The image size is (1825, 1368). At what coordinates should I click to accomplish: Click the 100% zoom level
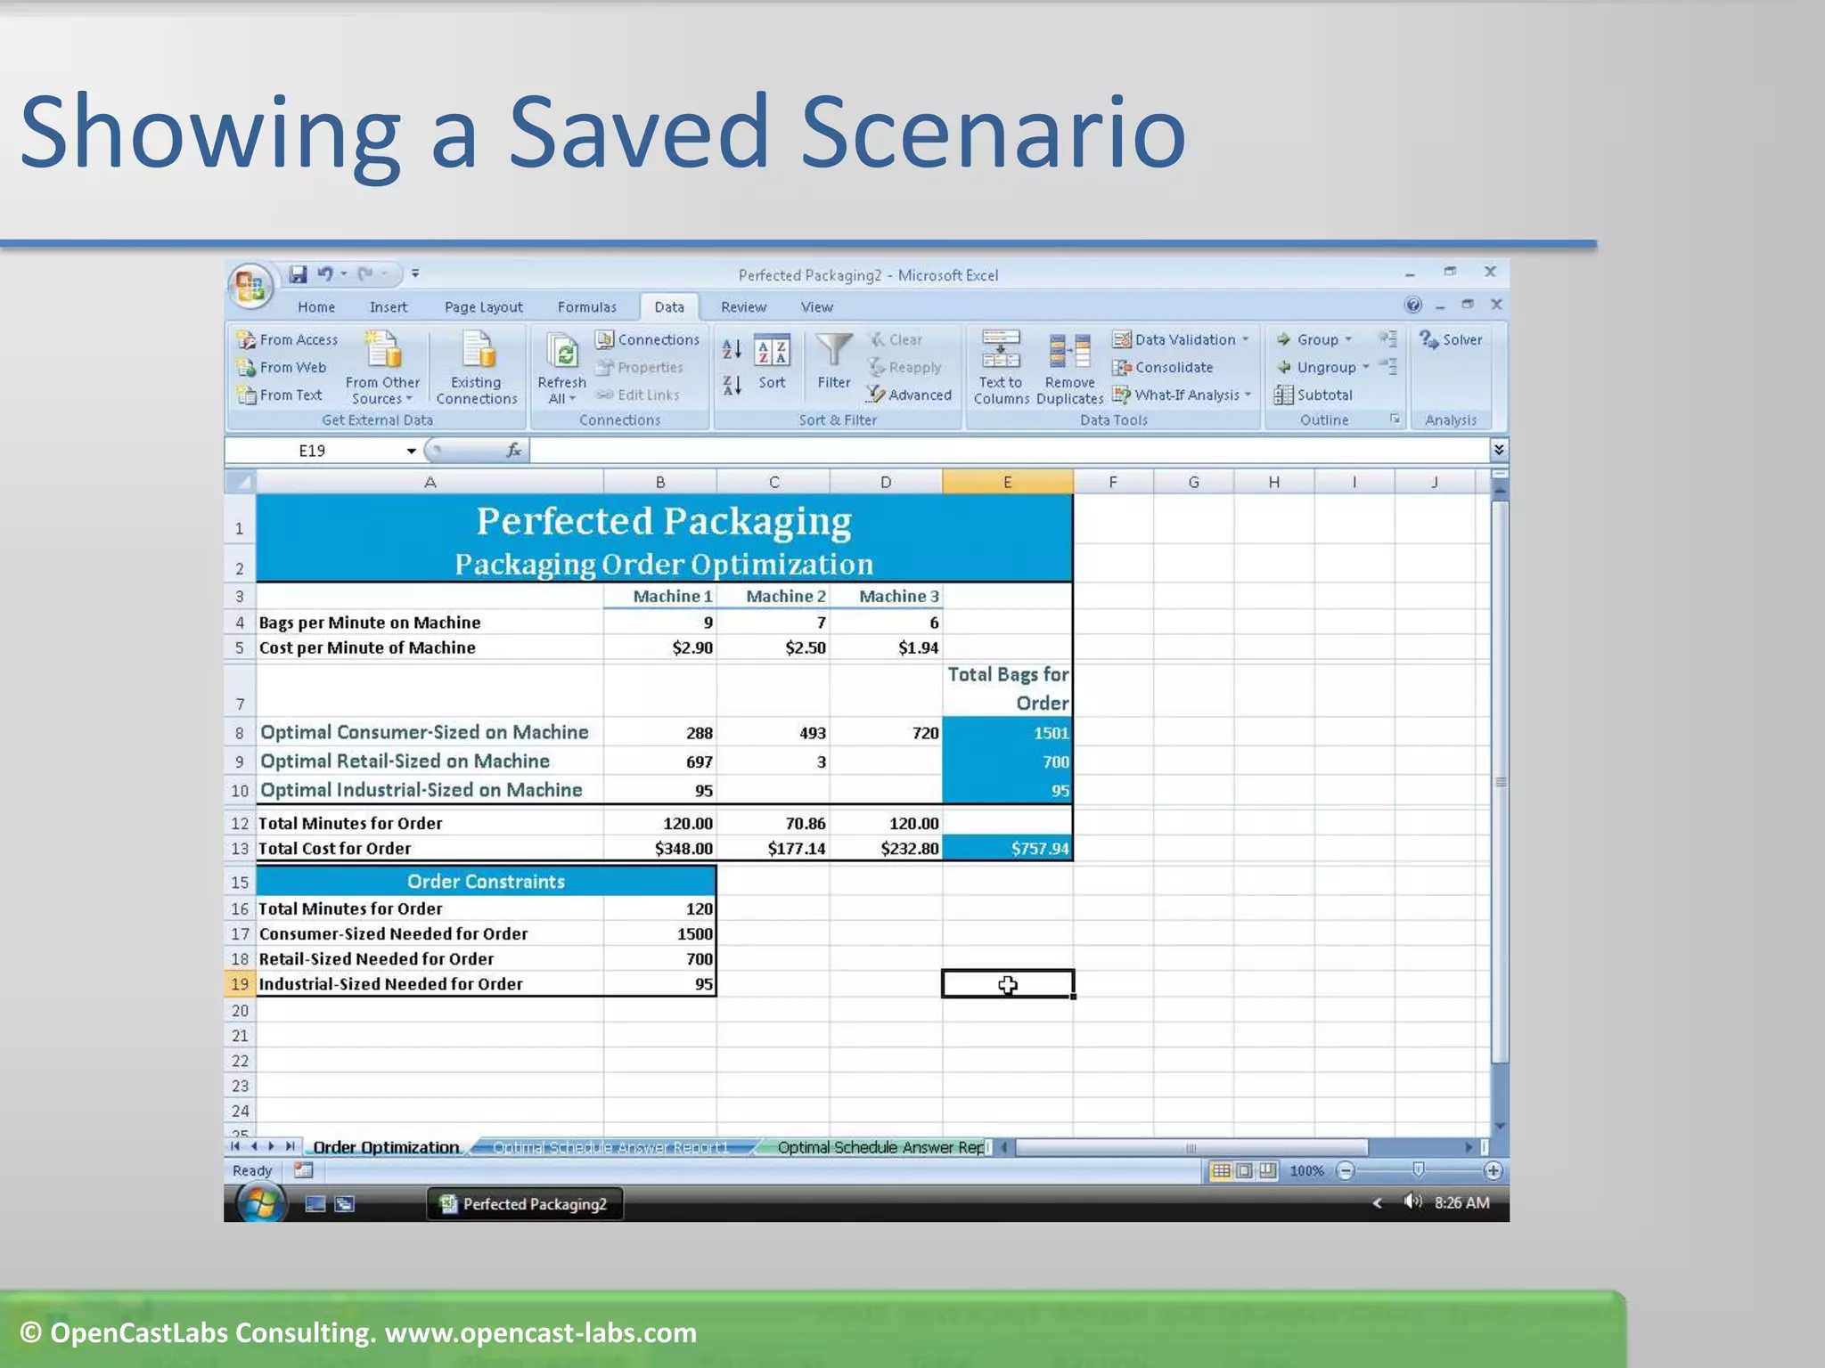[1306, 1170]
